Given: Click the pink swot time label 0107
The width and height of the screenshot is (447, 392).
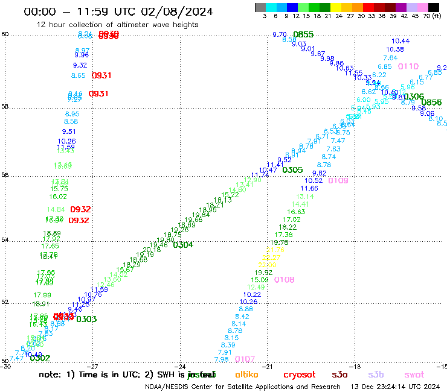Looking at the screenshot, I should point(245,359).
